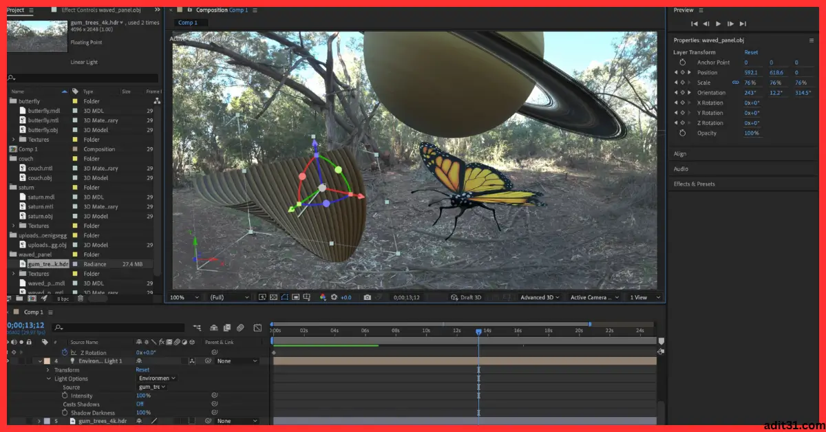Click the viewer timecode 0;00;13;12
The width and height of the screenshot is (826, 432).
click(407, 297)
